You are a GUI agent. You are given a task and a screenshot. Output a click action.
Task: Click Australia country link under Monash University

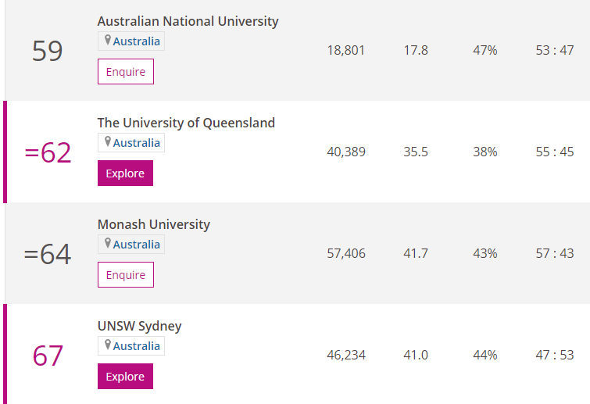click(137, 245)
